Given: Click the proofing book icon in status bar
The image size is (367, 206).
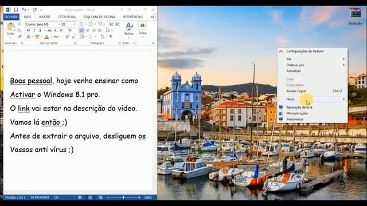Looking at the screenshot, I should pyautogui.click(x=56, y=197).
